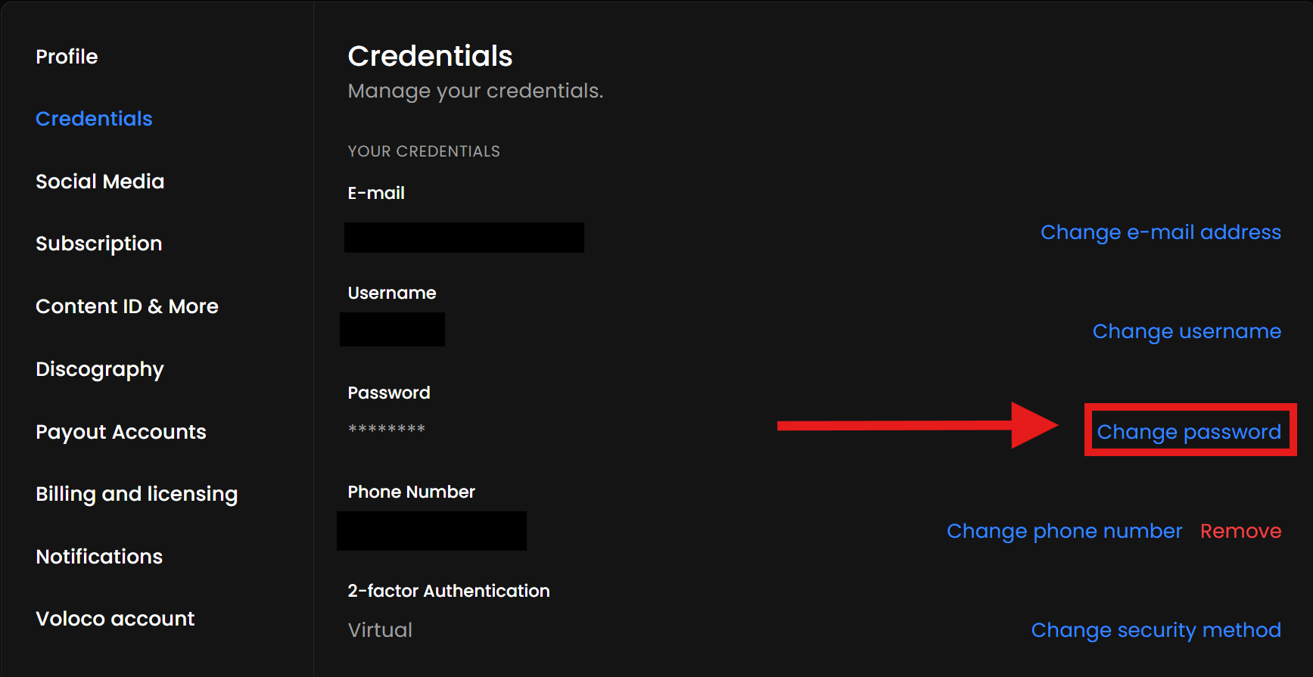
Task: Select Notifications in the sidebar
Action: tap(99, 557)
